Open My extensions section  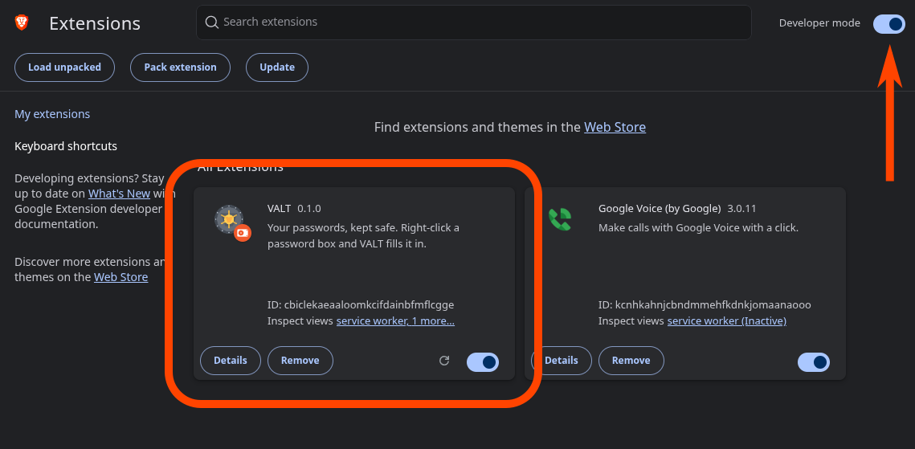(52, 114)
